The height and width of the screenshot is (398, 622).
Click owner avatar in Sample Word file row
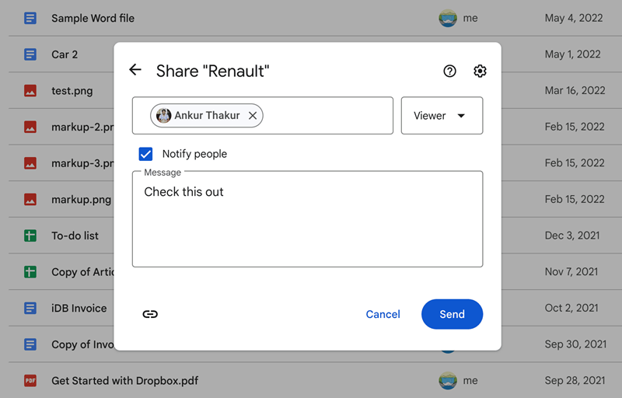click(x=448, y=18)
